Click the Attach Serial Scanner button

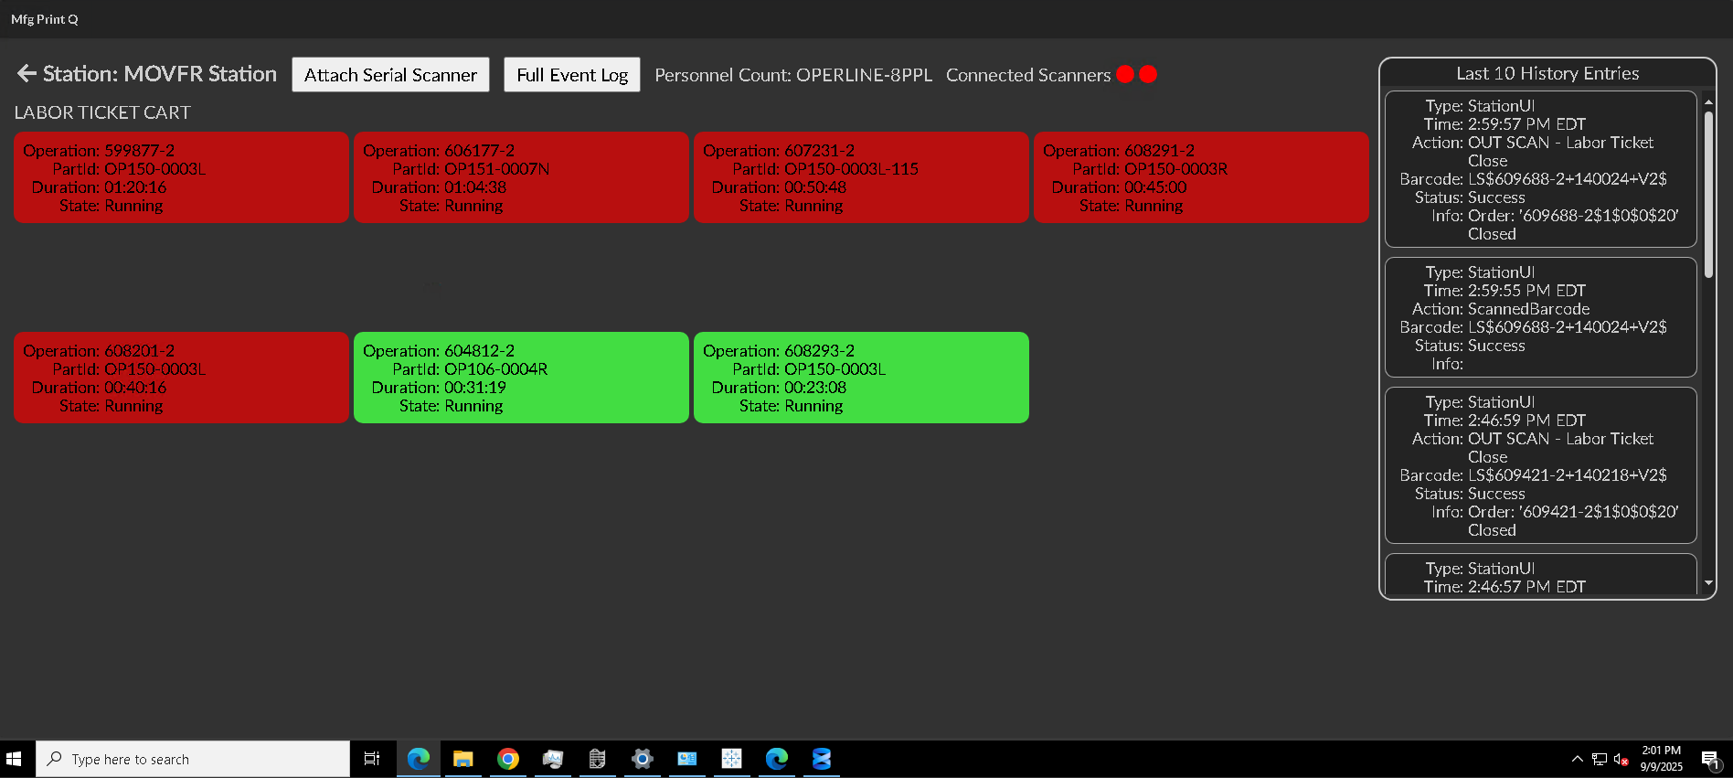tap(390, 75)
